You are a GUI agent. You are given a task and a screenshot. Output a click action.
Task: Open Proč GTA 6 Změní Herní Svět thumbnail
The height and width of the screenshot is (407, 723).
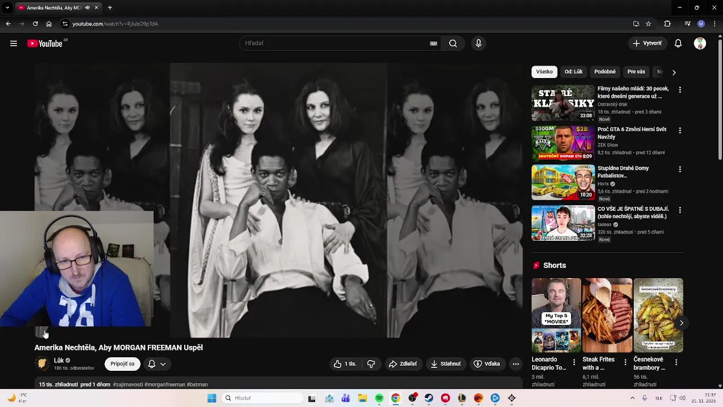click(x=563, y=144)
